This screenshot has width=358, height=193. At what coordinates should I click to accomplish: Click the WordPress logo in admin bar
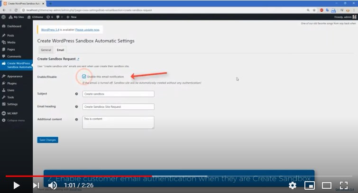coord(3,17)
